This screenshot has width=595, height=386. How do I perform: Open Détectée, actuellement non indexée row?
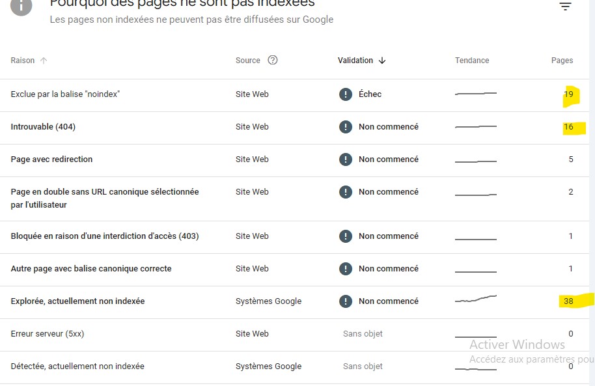tap(294, 367)
